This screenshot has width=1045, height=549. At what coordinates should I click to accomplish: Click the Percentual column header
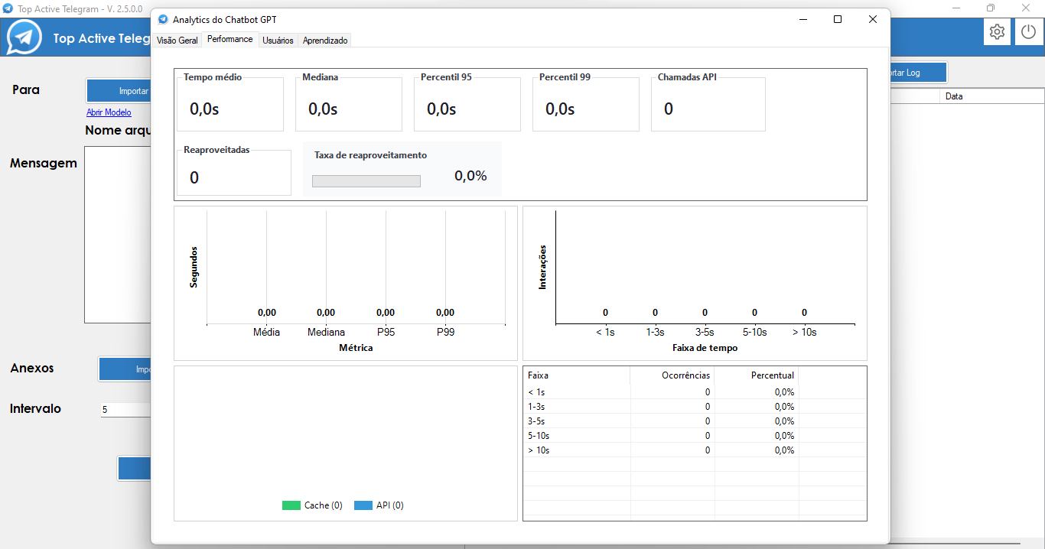pos(757,375)
